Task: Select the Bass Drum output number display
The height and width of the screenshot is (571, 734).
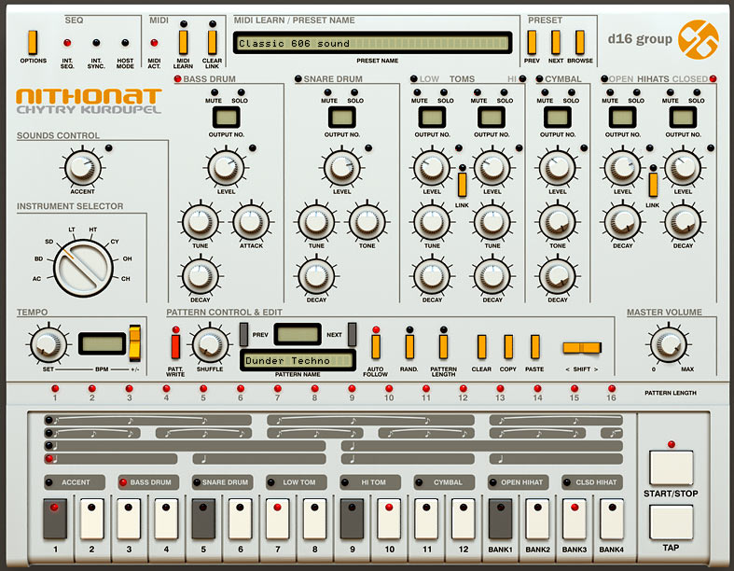Action: click(x=227, y=118)
